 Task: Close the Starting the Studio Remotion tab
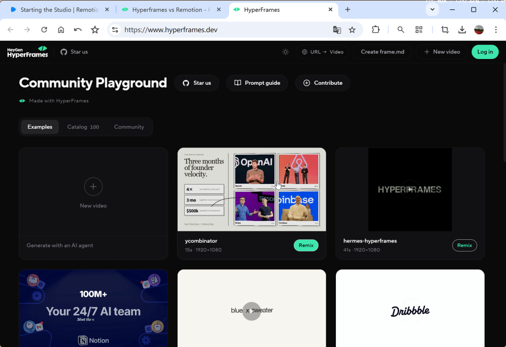[x=107, y=10]
